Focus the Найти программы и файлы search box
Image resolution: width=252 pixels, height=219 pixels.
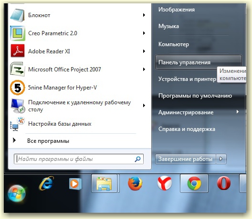(x=79, y=159)
